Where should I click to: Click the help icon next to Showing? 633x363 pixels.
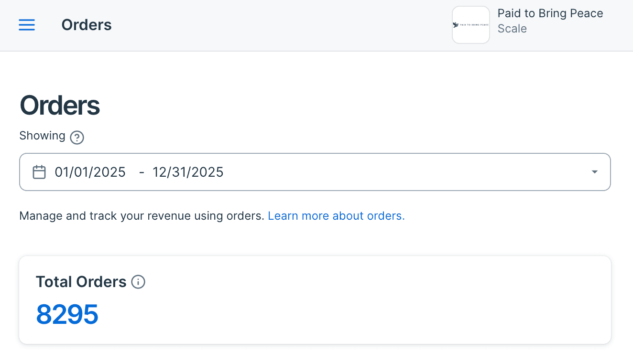[x=77, y=138]
